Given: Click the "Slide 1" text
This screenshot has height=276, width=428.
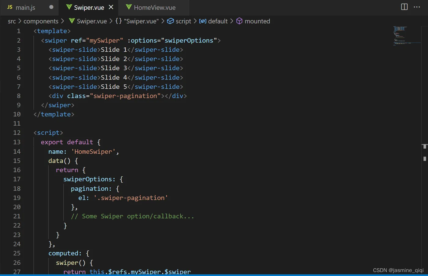Looking at the screenshot, I should pyautogui.click(x=114, y=50).
